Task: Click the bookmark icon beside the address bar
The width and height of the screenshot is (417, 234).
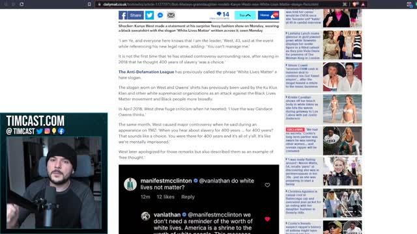Action: tap(89, 5)
